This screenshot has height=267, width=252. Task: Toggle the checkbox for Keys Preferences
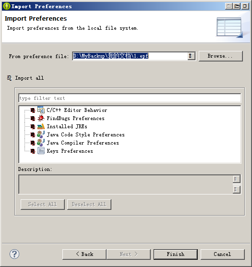(x=33, y=151)
